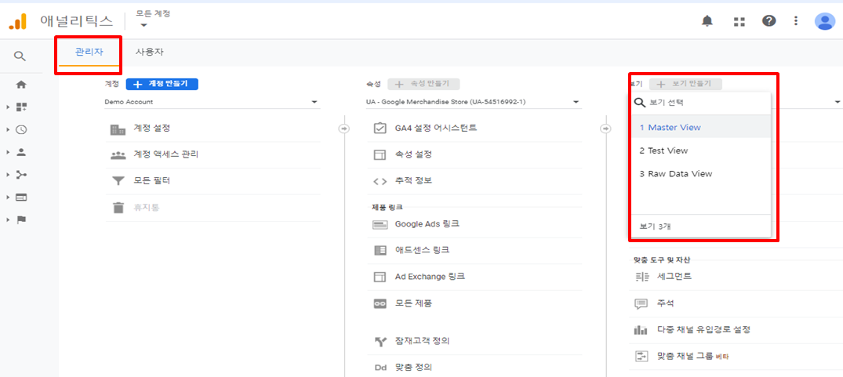
Task: Click the account-to-property arrow circle icon
Action: [344, 129]
